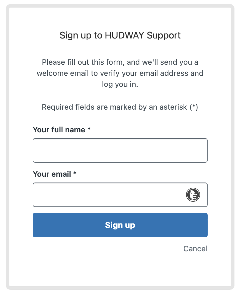Focus the Your email input field
This screenshot has height=293, width=240.
[x=120, y=195]
